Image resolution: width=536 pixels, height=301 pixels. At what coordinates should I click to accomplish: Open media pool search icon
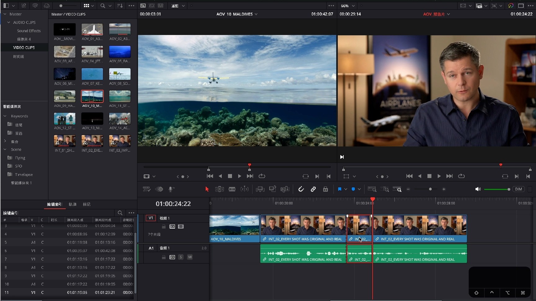[x=103, y=6]
